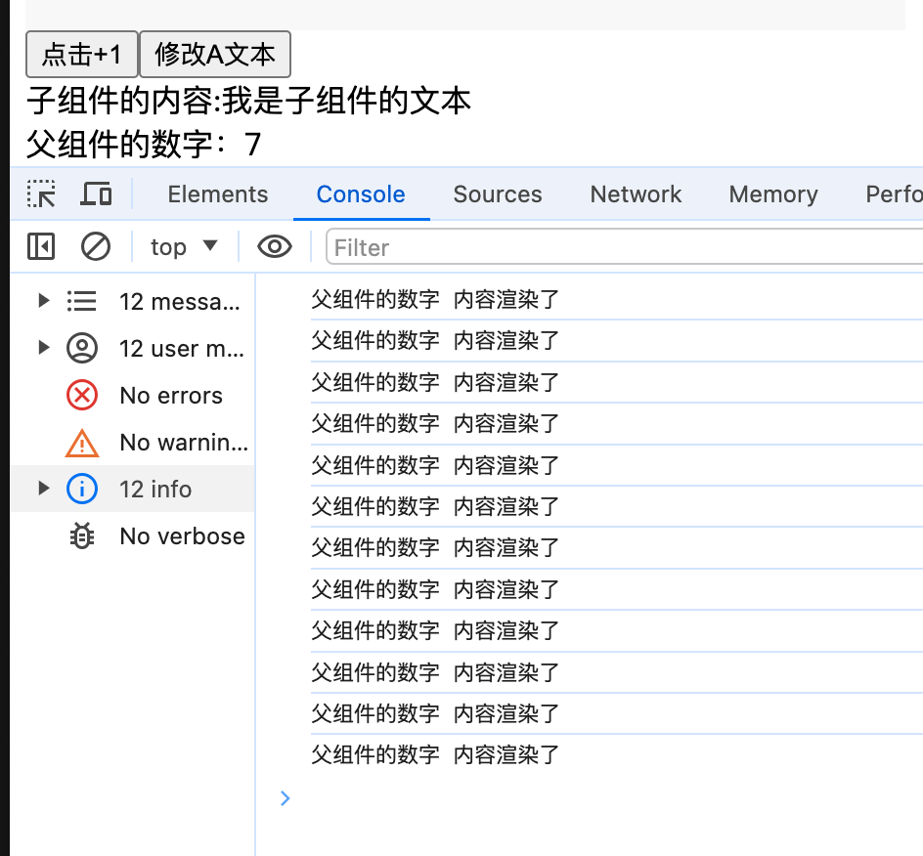
Task: Click the clear console icon
Action: pos(95,246)
